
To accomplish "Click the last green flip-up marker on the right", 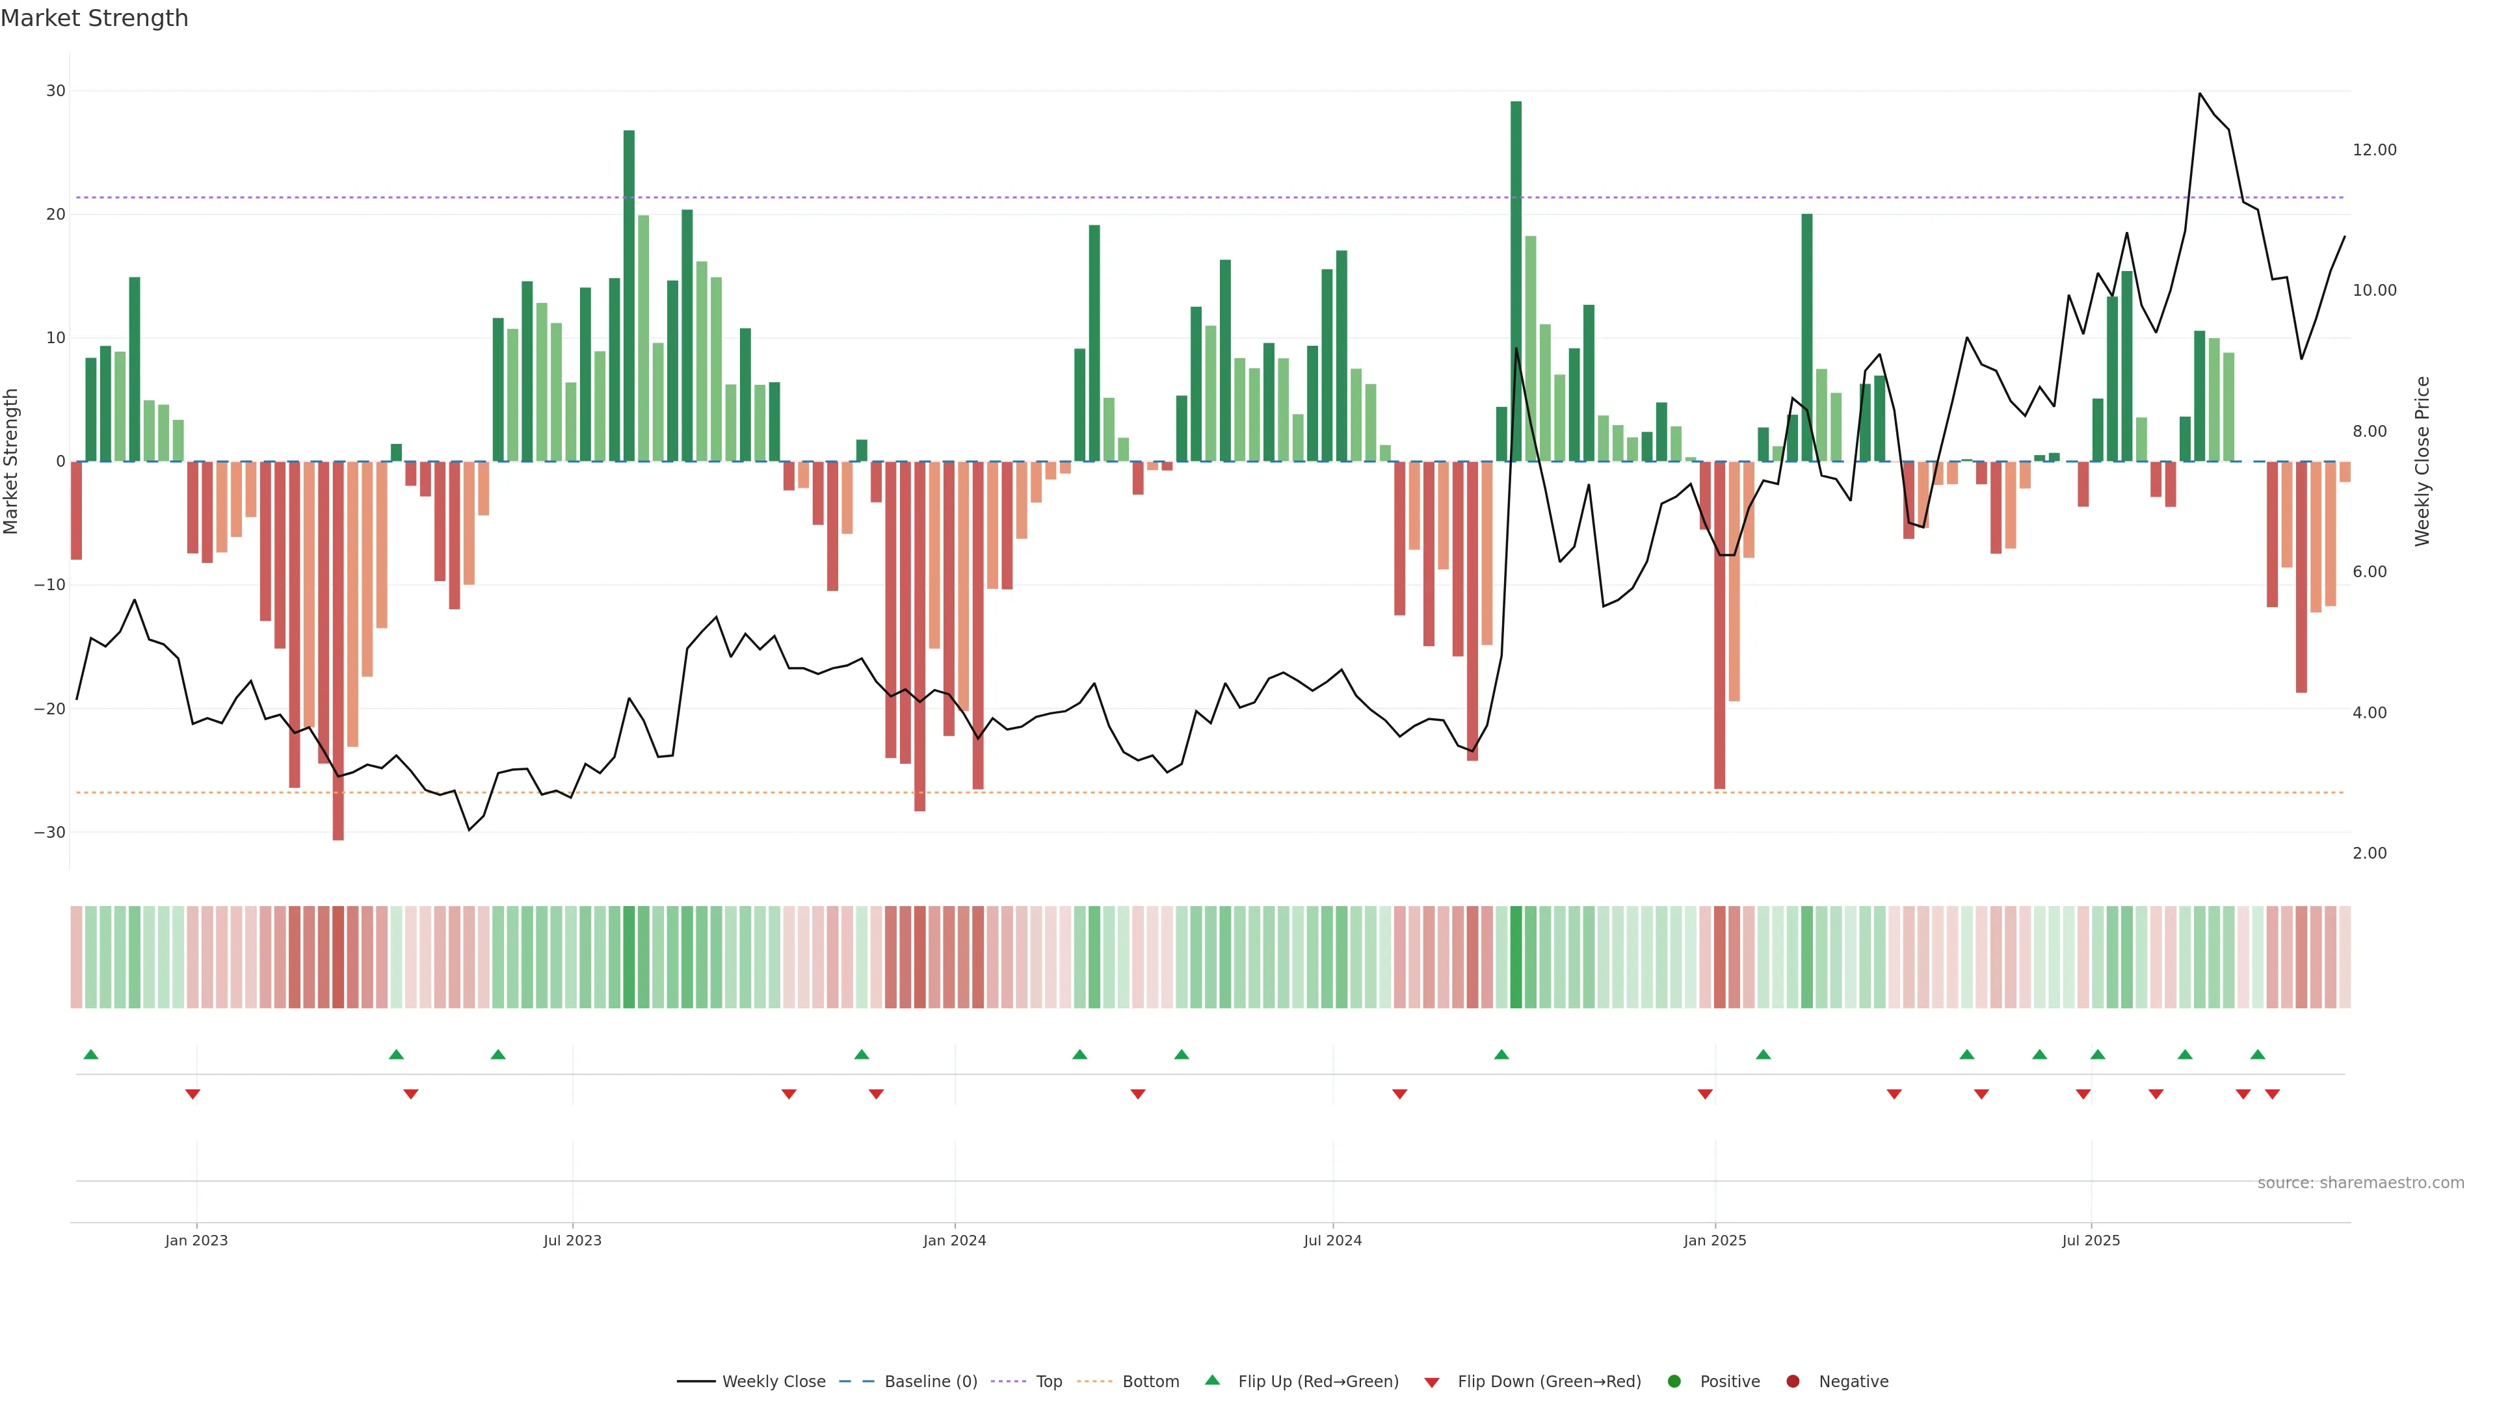I will tap(2258, 1054).
